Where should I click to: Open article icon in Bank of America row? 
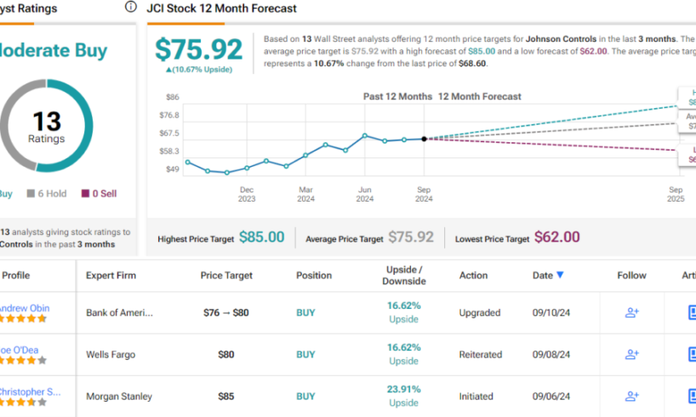click(x=691, y=312)
